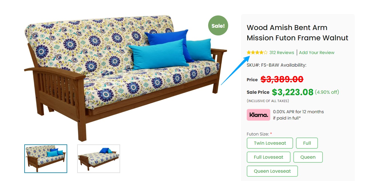Click the product title heading
This screenshot has height=181, width=372.
297,33
